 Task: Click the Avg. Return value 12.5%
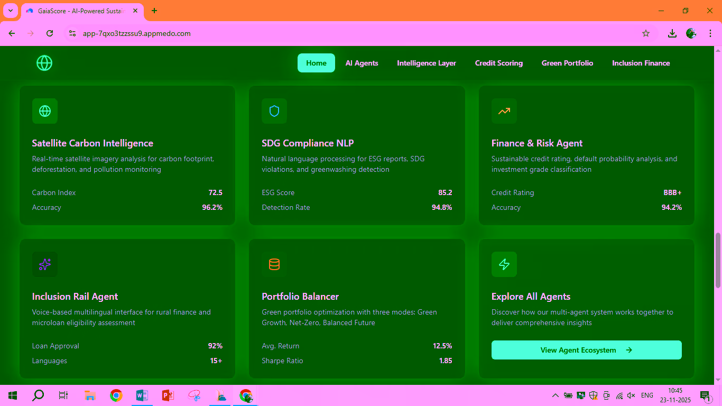click(442, 346)
